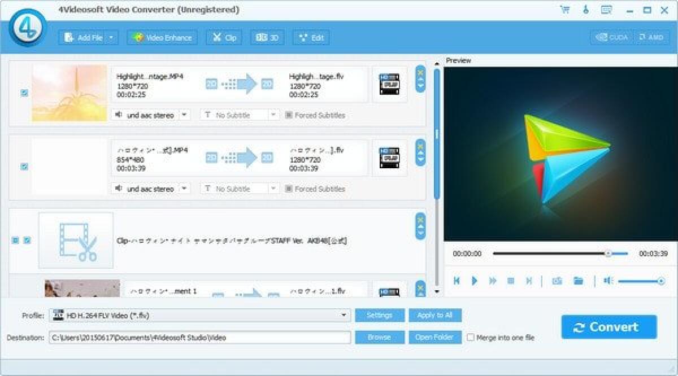Open the feedback icon in the title bar
Viewport: 678px width, 376px height.
pyautogui.click(x=606, y=10)
